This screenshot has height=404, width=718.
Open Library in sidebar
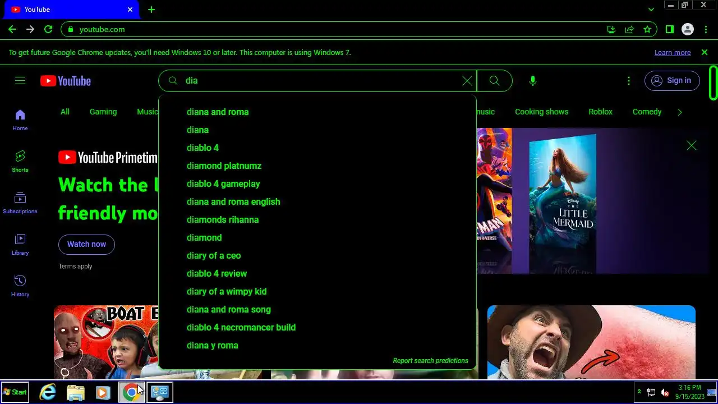(x=20, y=244)
